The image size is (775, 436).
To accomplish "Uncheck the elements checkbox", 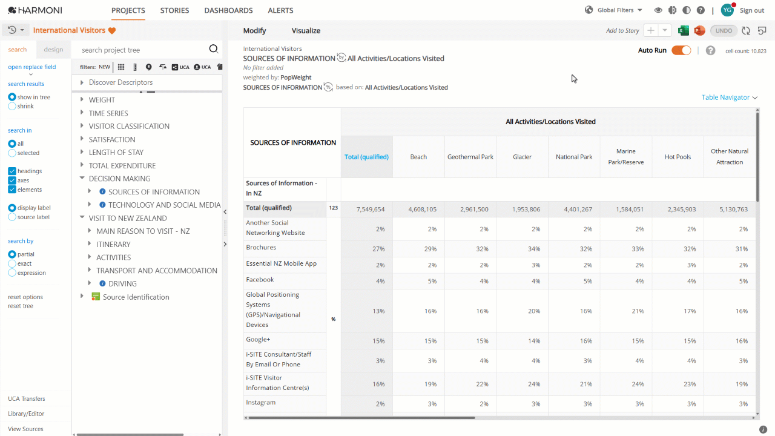I will pos(12,190).
